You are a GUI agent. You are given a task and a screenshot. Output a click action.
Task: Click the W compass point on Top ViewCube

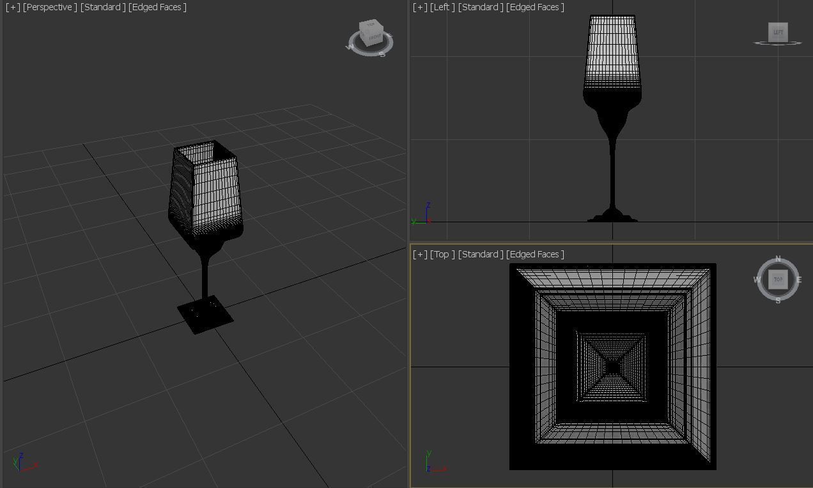click(x=757, y=280)
